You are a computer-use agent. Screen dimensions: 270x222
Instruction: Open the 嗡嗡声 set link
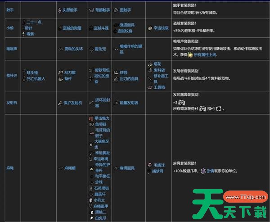(12, 49)
